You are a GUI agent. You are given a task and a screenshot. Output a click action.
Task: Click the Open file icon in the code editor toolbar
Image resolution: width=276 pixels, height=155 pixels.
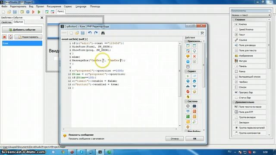tap(77, 33)
